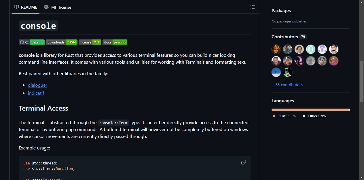364x180 pixels.
Task: Open the docs passing badge
Action: [x=115, y=42]
